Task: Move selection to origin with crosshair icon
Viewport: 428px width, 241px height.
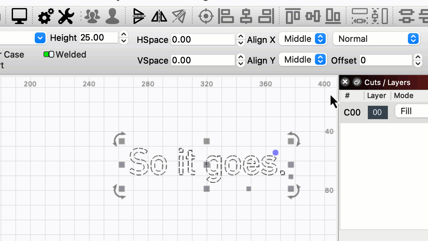Action: (x=206, y=16)
